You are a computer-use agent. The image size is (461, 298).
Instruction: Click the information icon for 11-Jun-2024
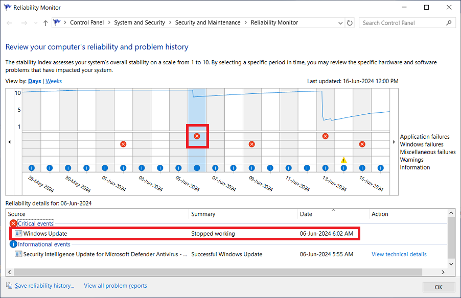coord(289,168)
